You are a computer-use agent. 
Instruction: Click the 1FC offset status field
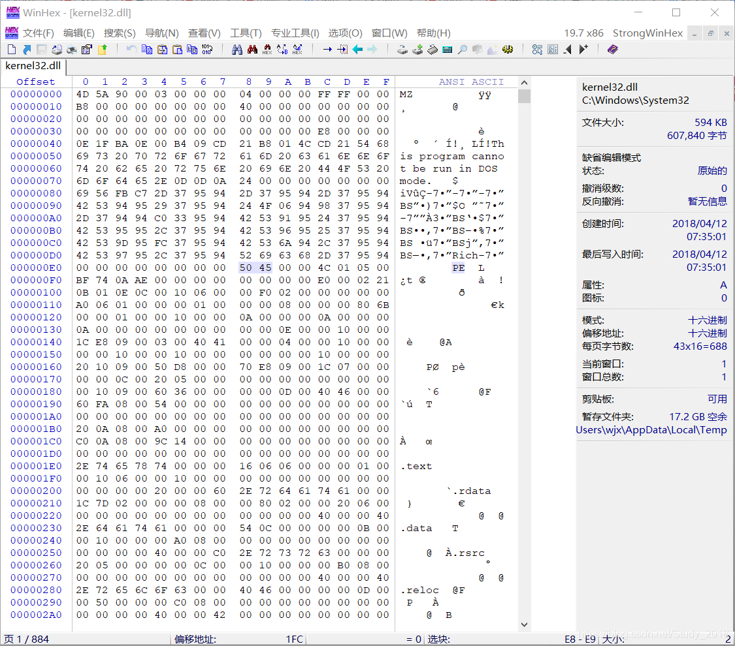click(x=295, y=639)
